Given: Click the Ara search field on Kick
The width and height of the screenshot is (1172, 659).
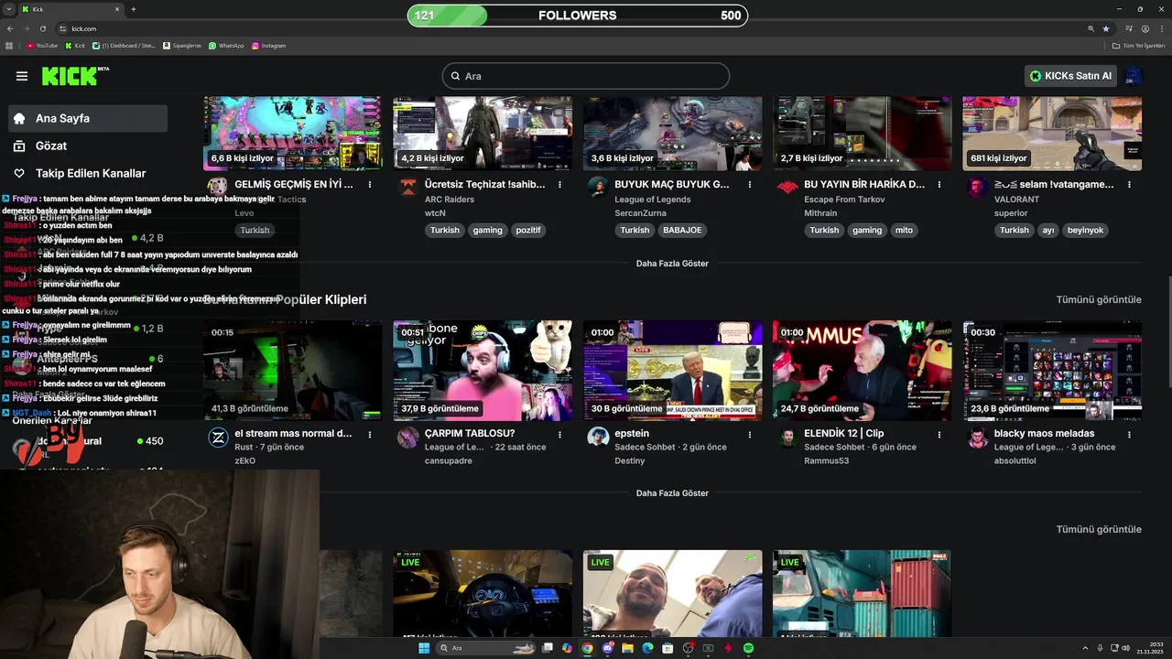Looking at the screenshot, I should (586, 76).
